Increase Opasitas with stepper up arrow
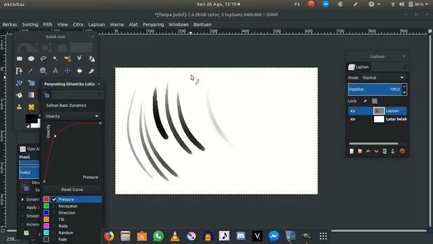This screenshot has height=244, width=433. pyautogui.click(x=405, y=86)
